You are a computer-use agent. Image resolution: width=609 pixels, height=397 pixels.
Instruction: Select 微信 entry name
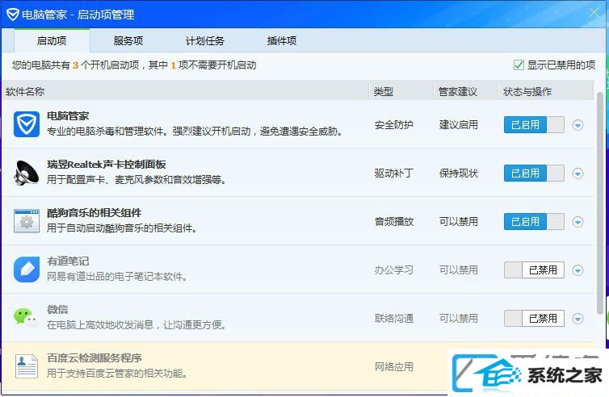pyautogui.click(x=57, y=309)
